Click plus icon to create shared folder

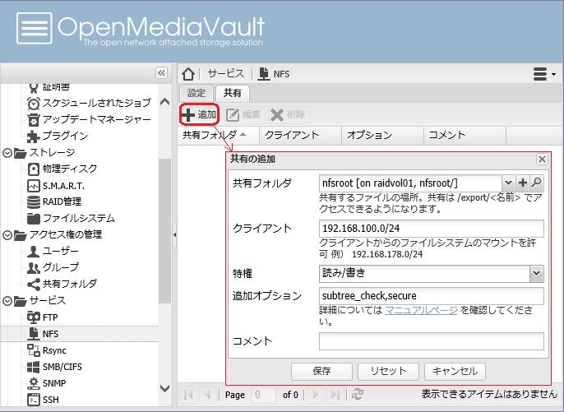523,183
